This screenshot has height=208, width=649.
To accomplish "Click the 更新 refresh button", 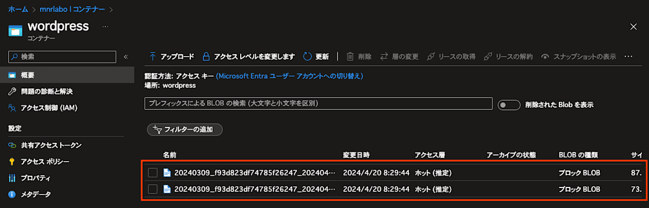I will pyautogui.click(x=316, y=57).
